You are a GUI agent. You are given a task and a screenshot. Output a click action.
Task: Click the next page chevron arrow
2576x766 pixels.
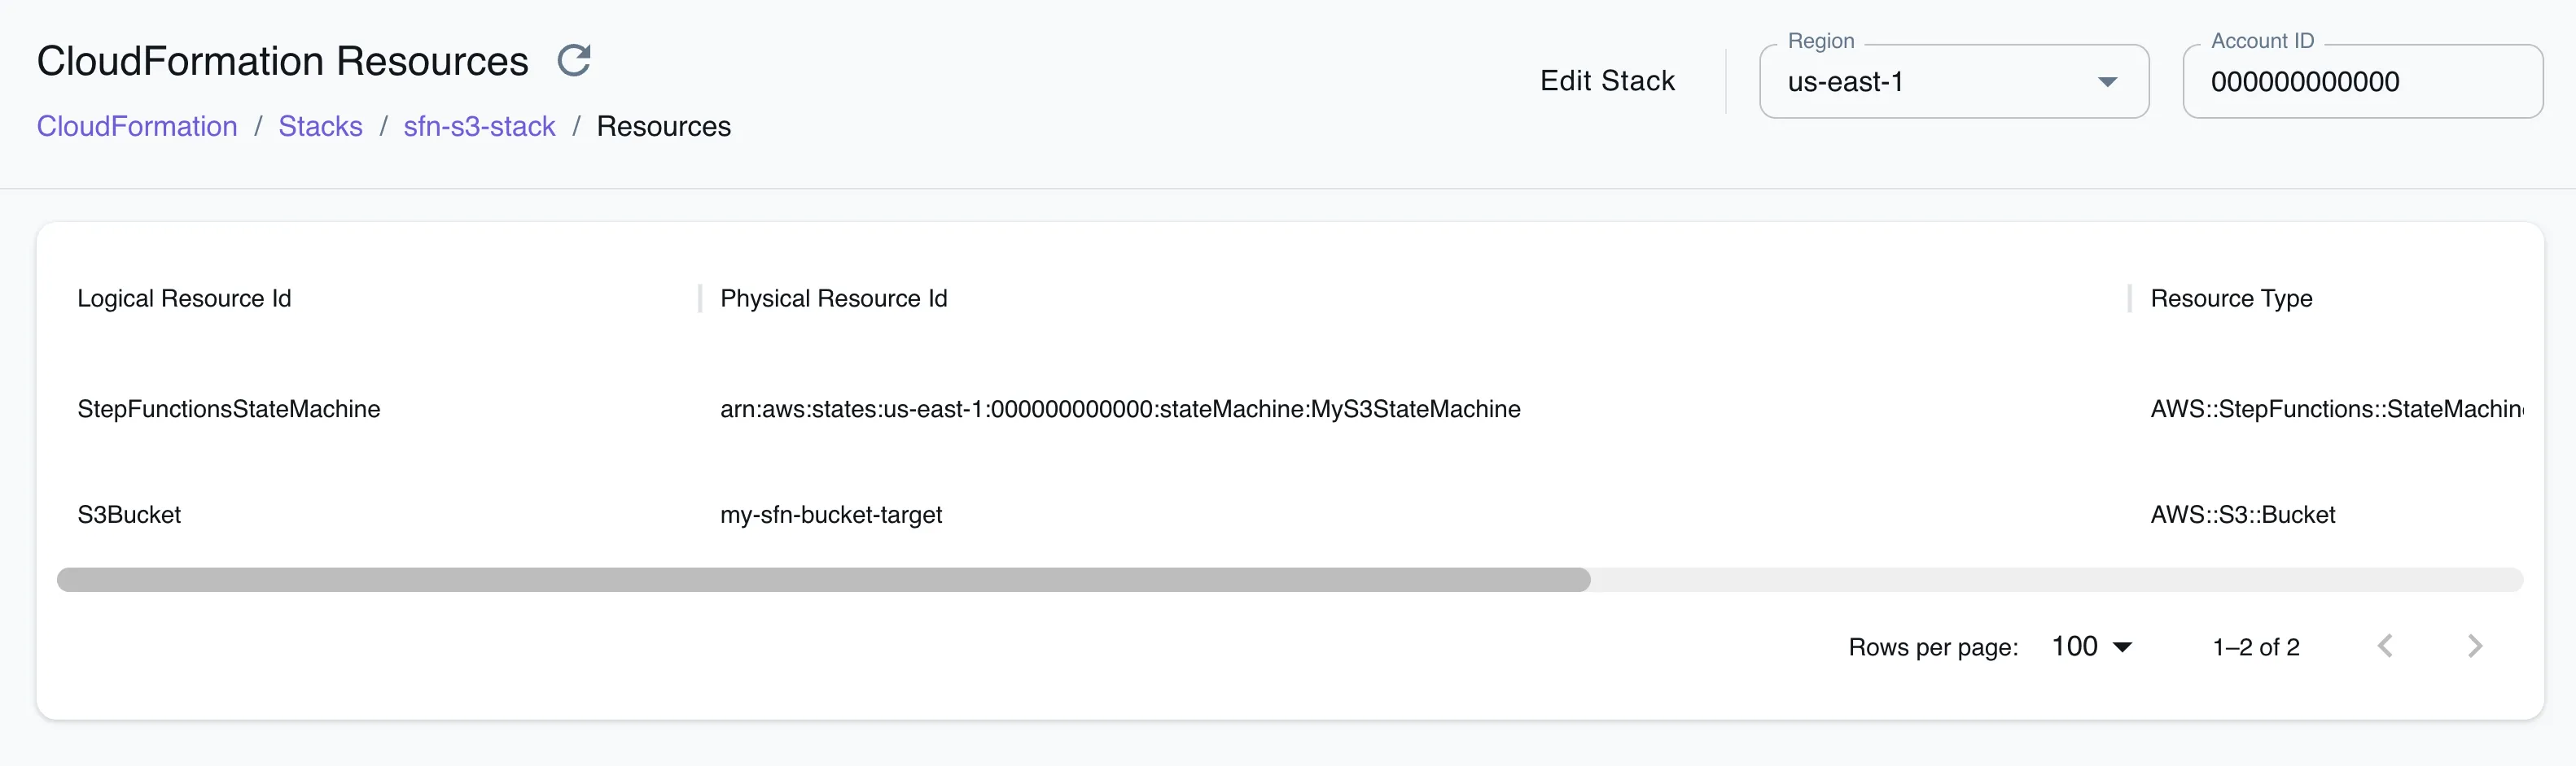coord(2474,646)
